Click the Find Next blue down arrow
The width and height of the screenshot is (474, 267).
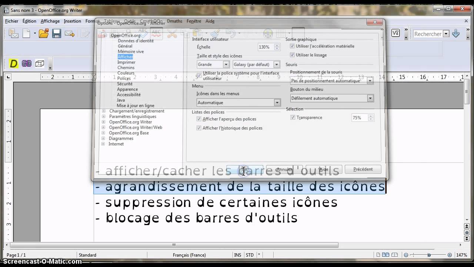456,33
